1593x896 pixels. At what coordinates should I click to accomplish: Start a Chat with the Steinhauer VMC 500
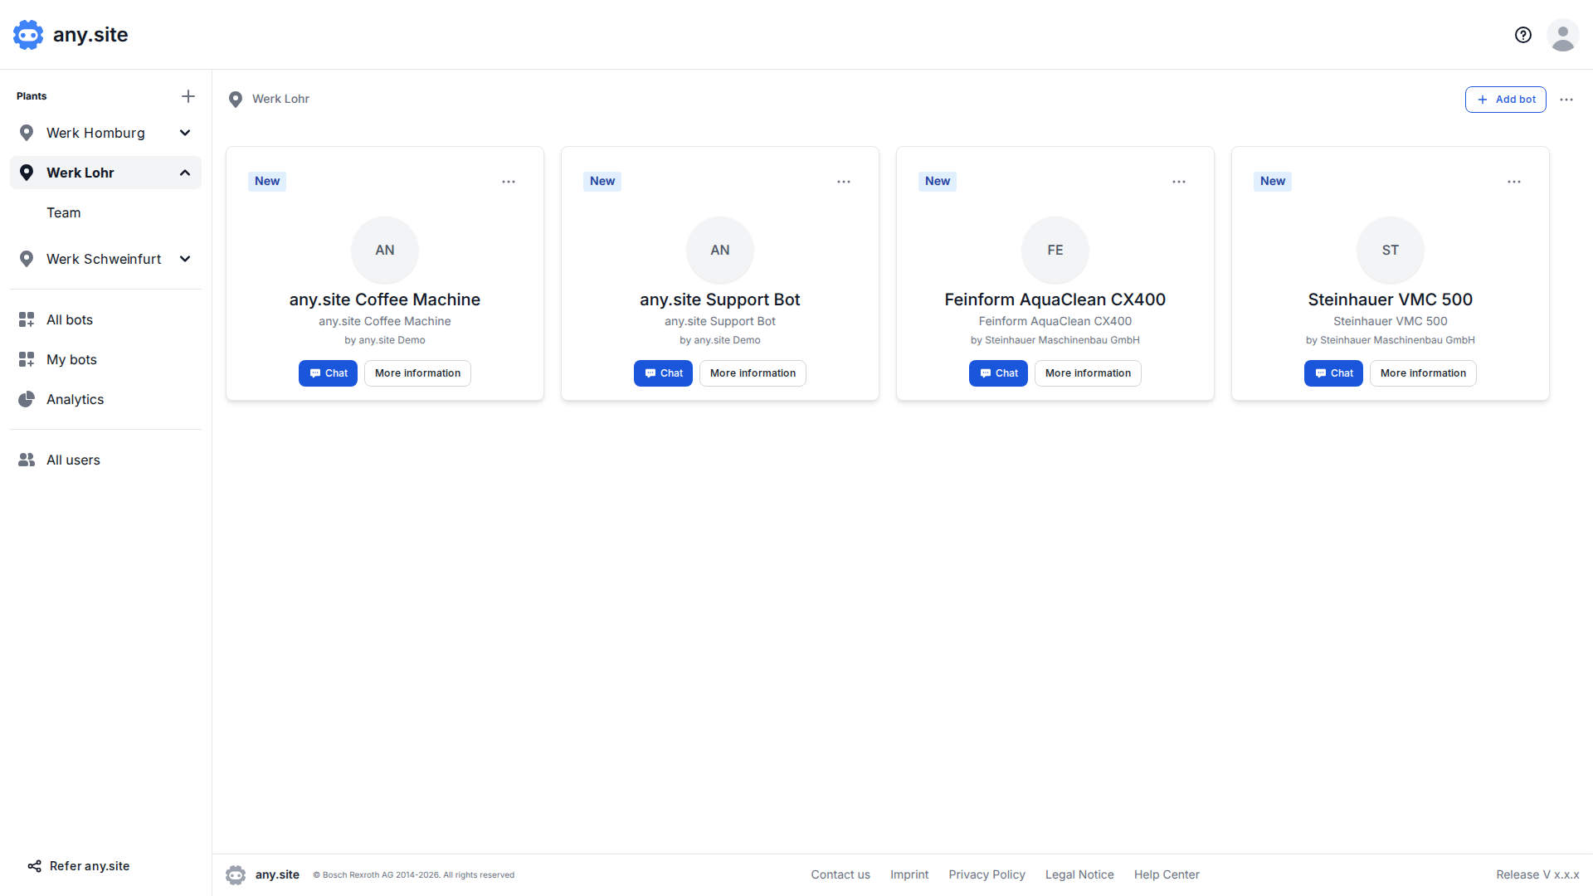point(1333,373)
